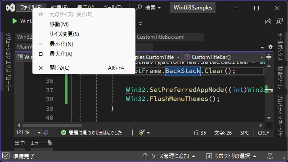288x162 pixels.
Task: Click the split editor window icon
Action: (x=269, y=57)
